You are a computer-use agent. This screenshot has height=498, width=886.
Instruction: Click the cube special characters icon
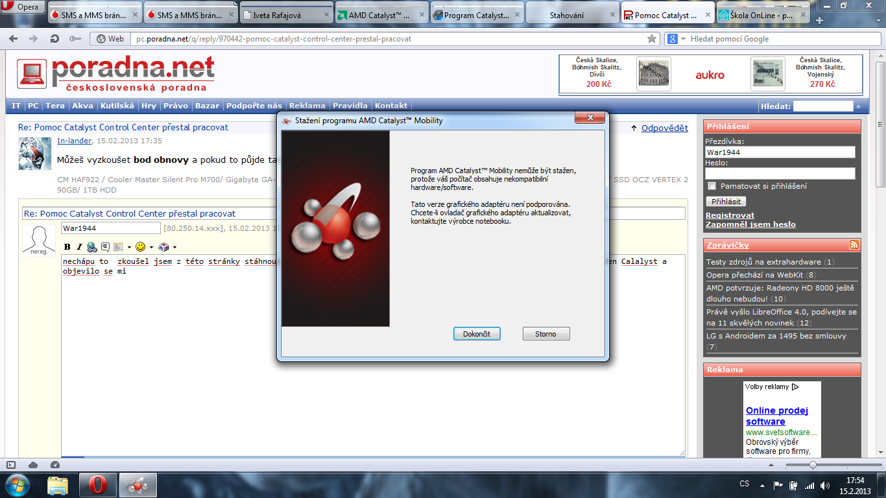(x=163, y=247)
